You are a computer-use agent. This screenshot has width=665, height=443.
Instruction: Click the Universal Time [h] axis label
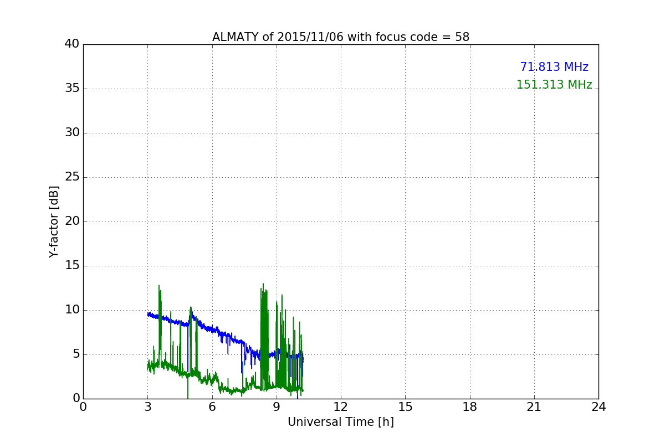tap(341, 422)
